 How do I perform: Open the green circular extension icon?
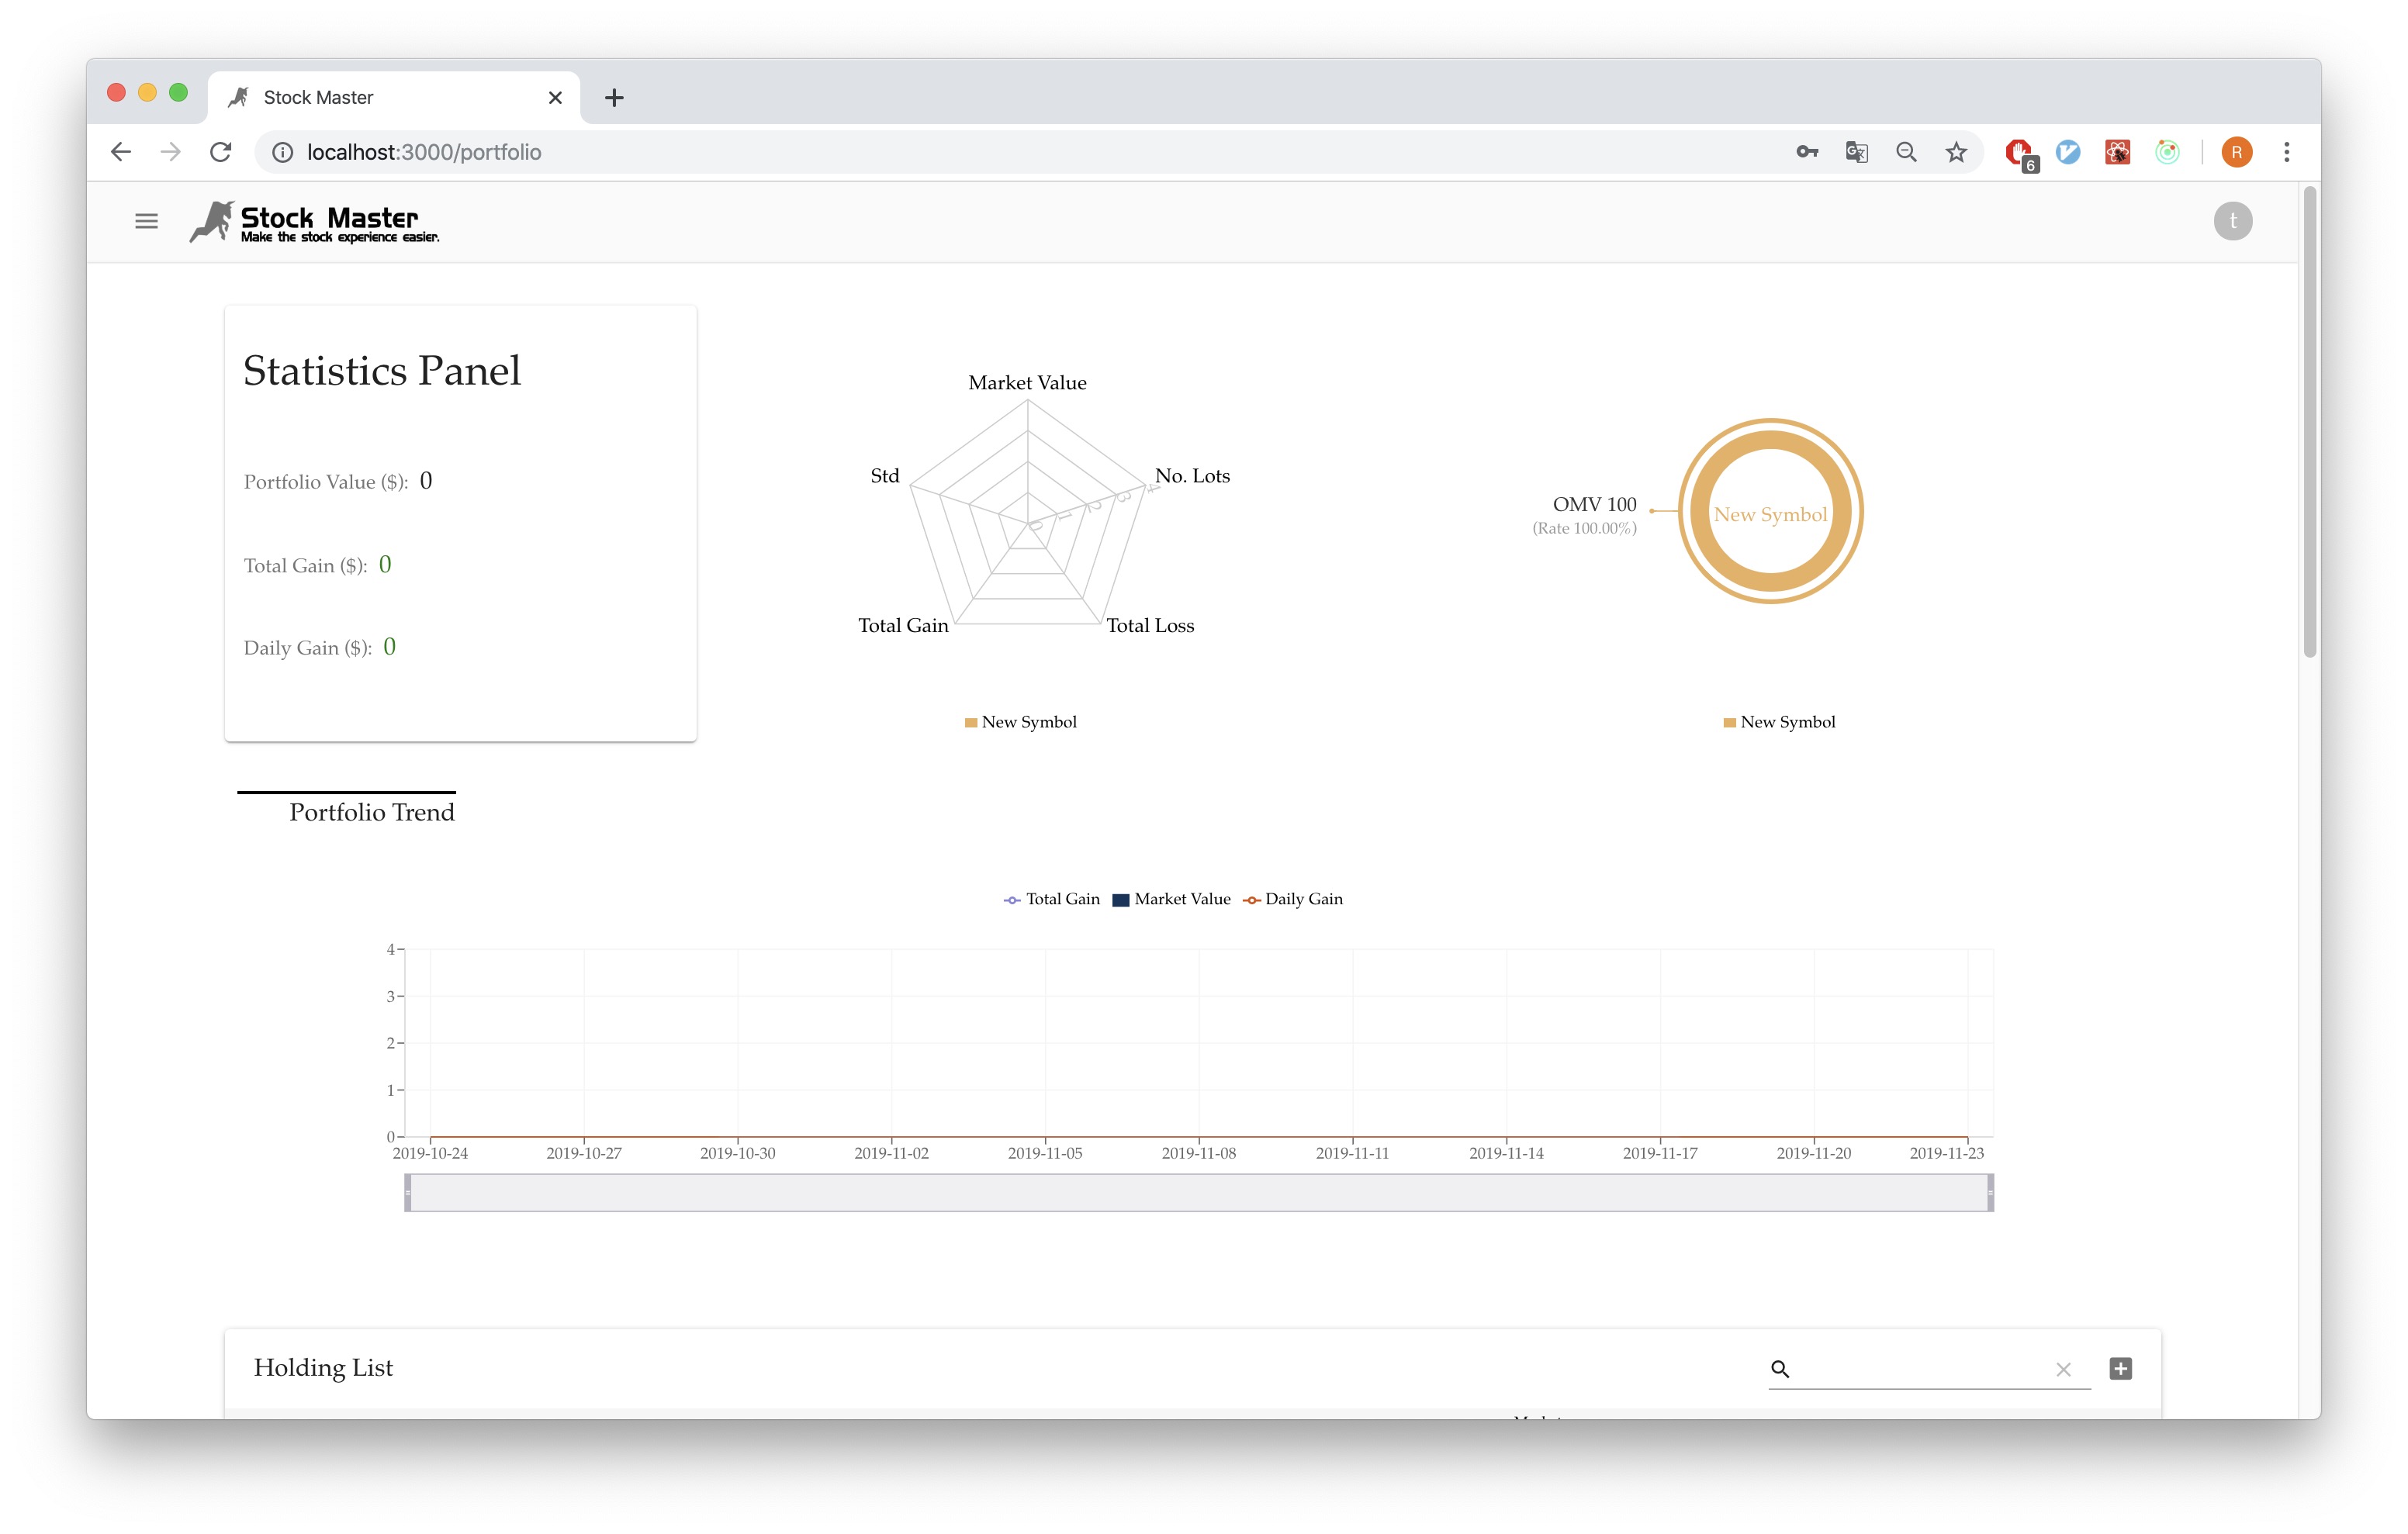2167,152
